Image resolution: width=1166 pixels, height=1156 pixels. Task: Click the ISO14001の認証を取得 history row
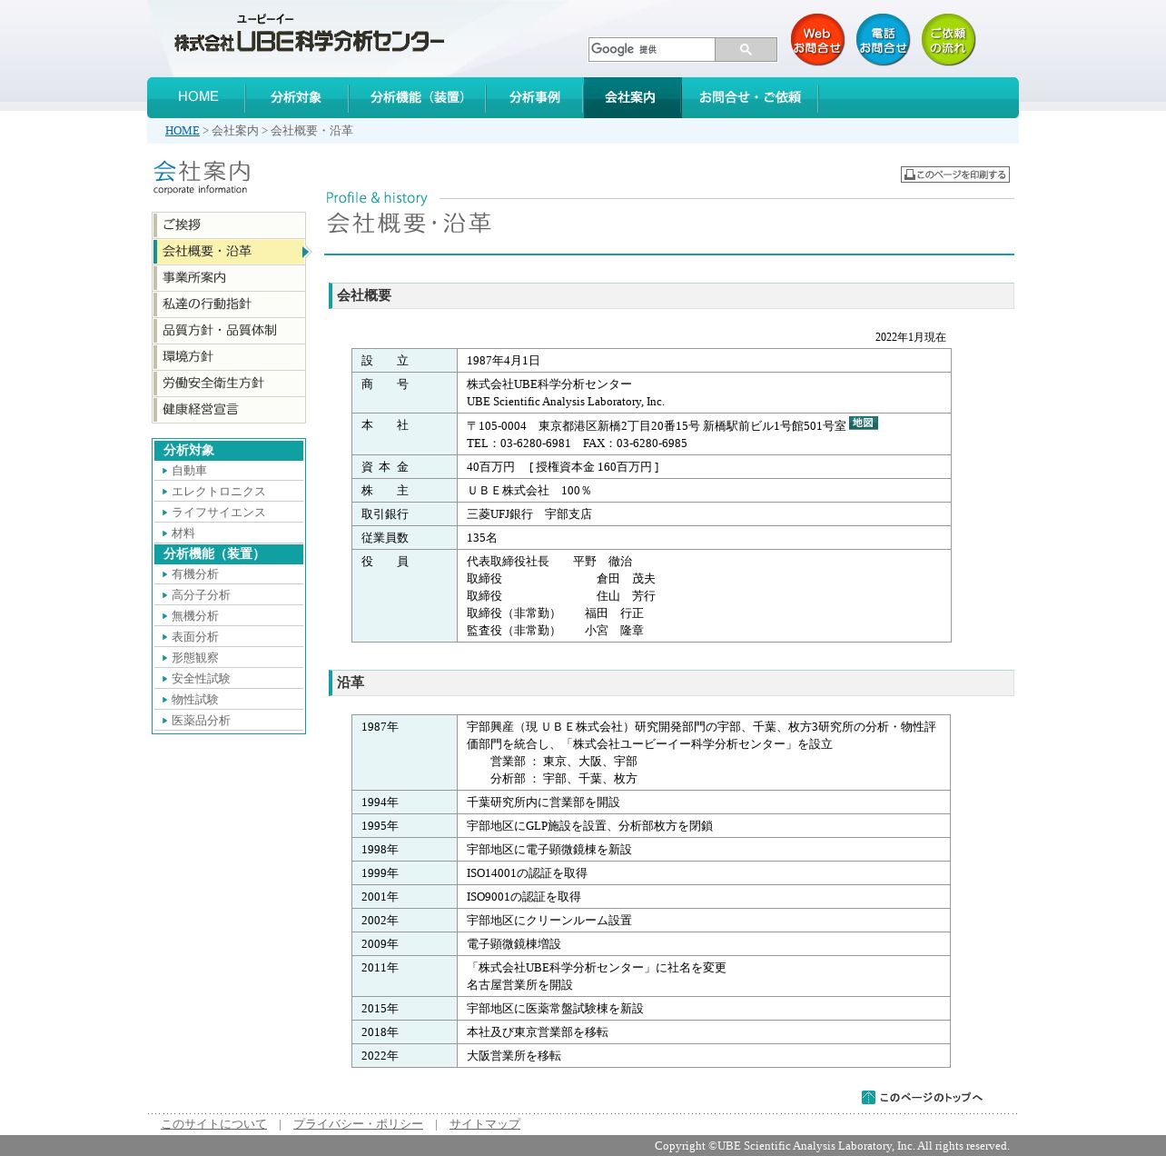[651, 873]
